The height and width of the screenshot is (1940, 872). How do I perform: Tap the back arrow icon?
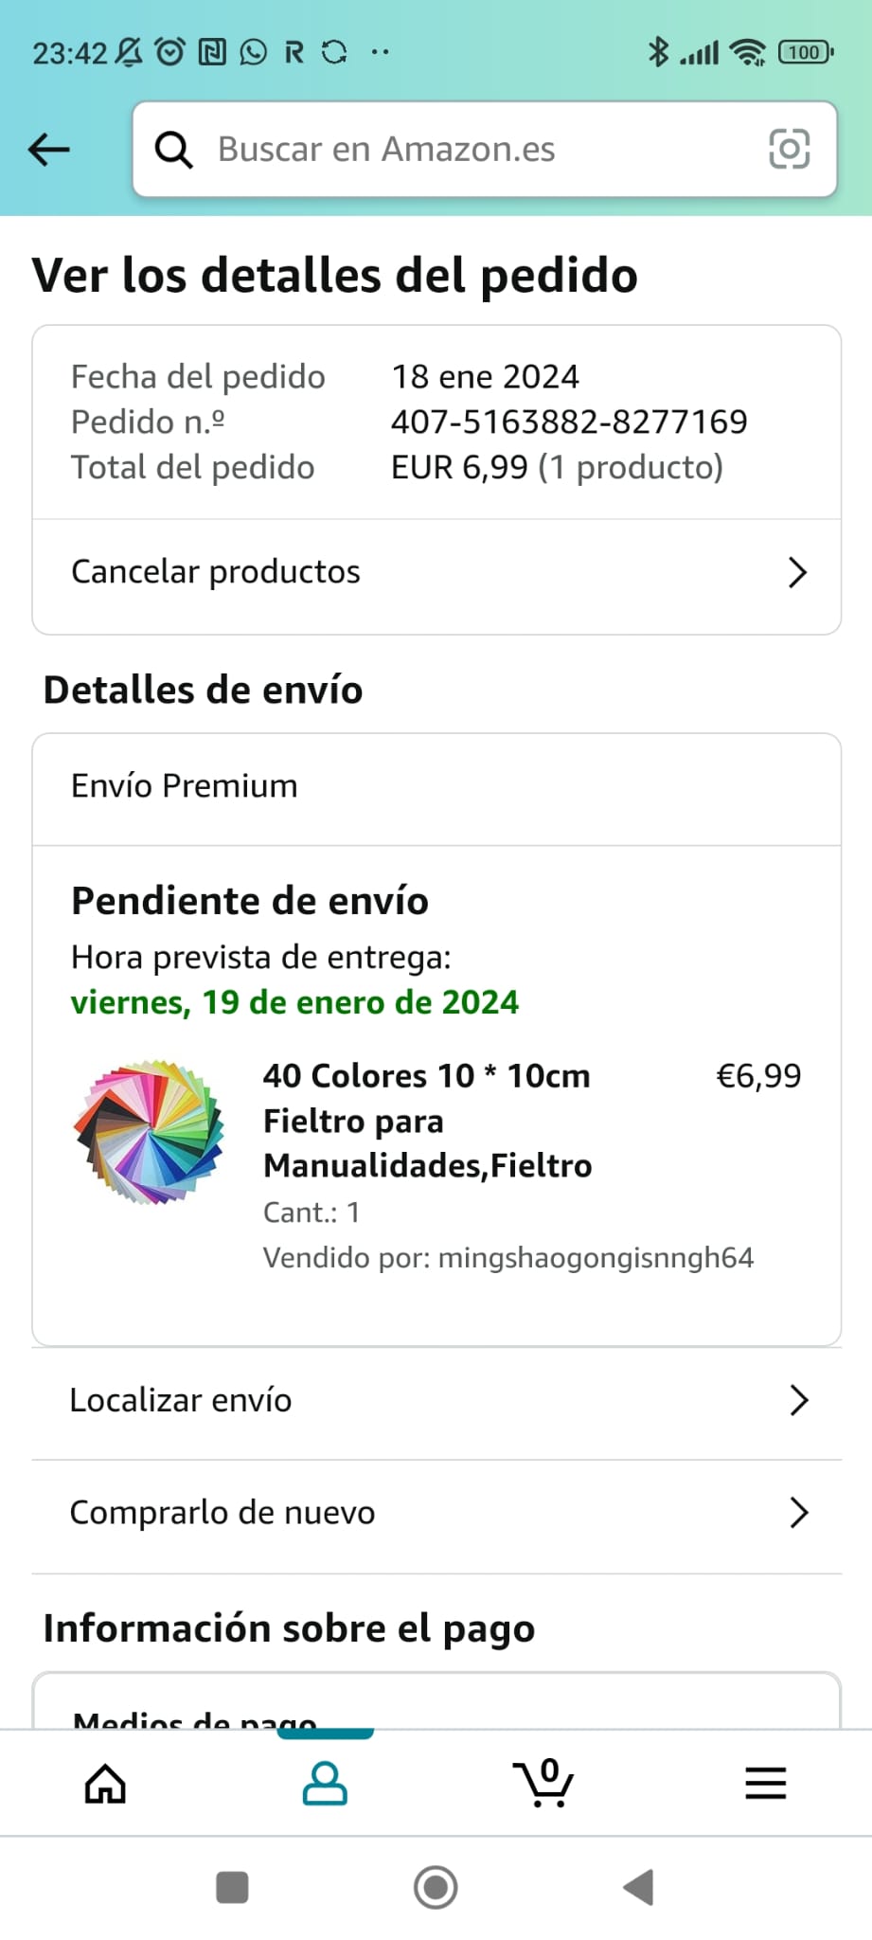click(x=49, y=150)
